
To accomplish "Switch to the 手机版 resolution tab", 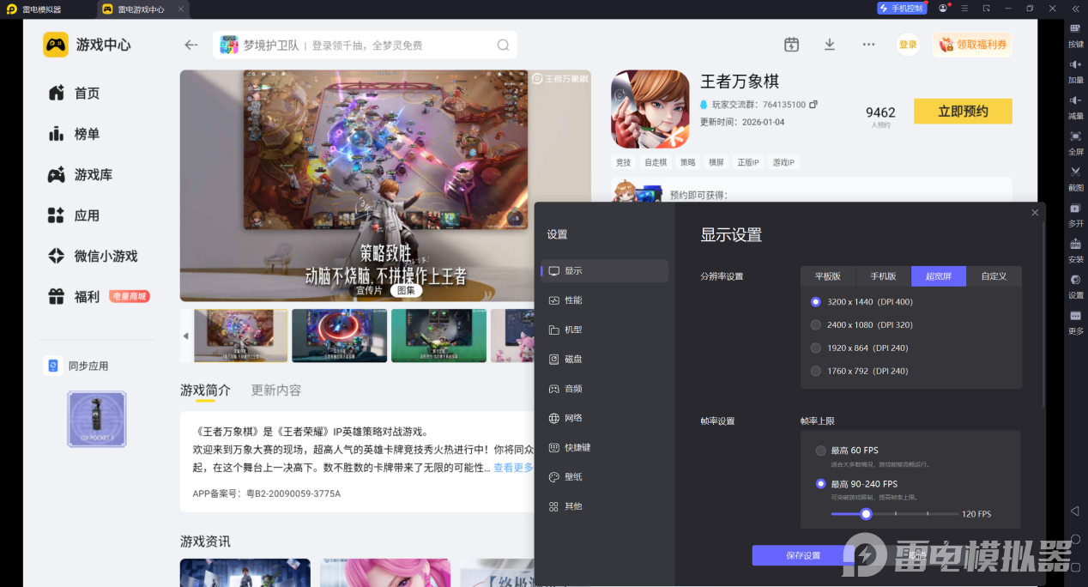I will coord(883,276).
